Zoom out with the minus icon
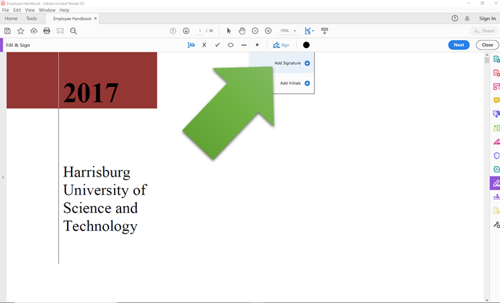The width and height of the screenshot is (500, 303). (x=255, y=31)
